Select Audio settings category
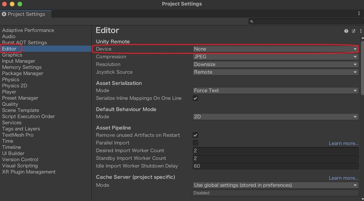364x201 pixels. click(x=9, y=36)
